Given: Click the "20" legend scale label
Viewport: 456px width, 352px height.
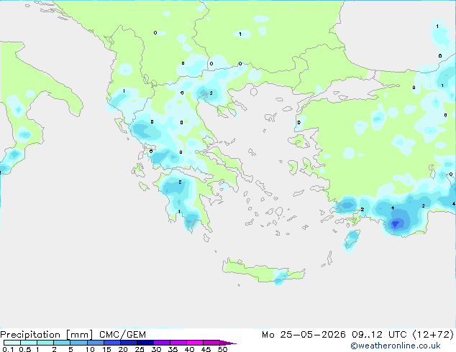Looking at the screenshot, I should coord(123,349).
